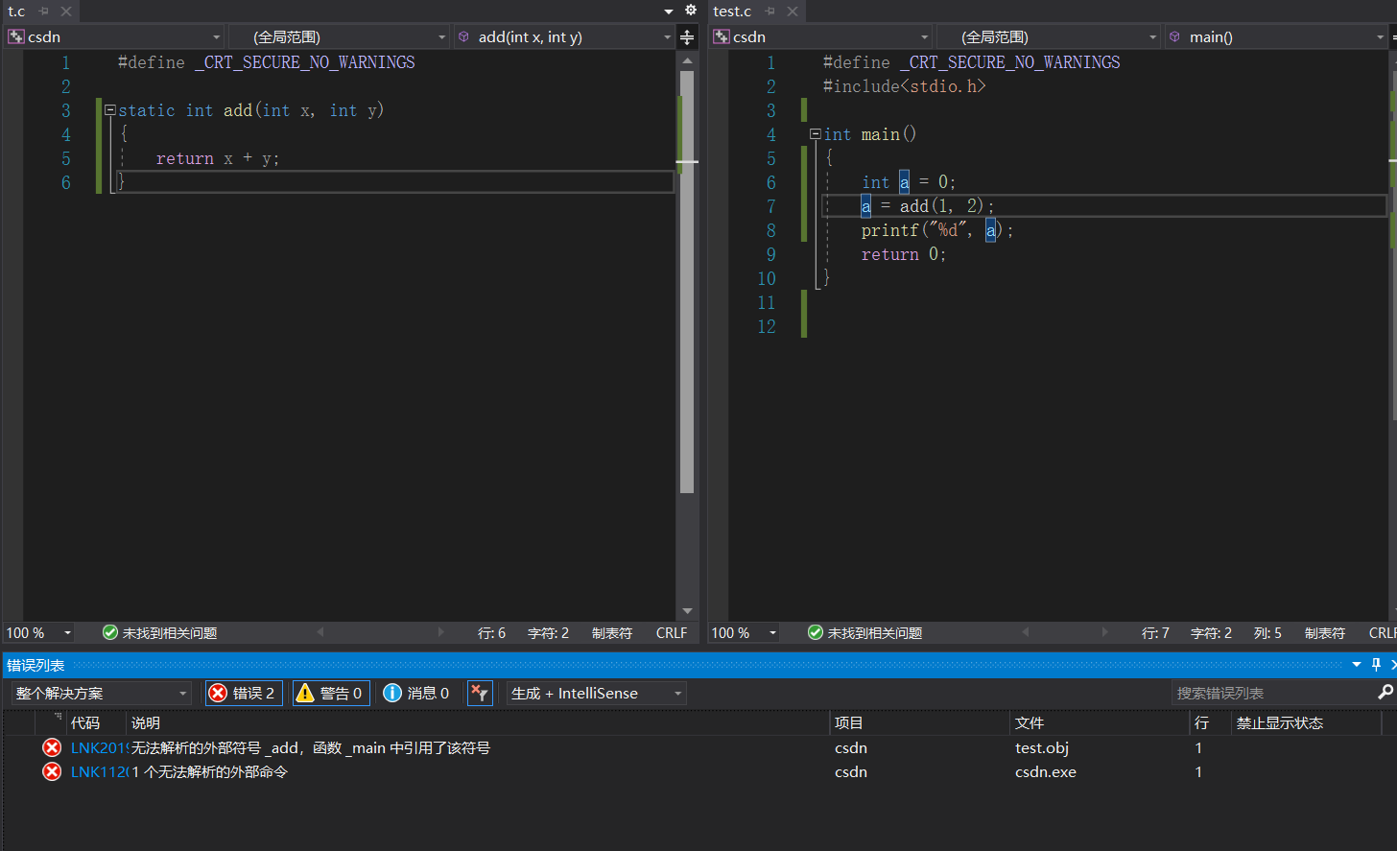
Task: Click the clear filter icon in error list
Action: click(480, 693)
